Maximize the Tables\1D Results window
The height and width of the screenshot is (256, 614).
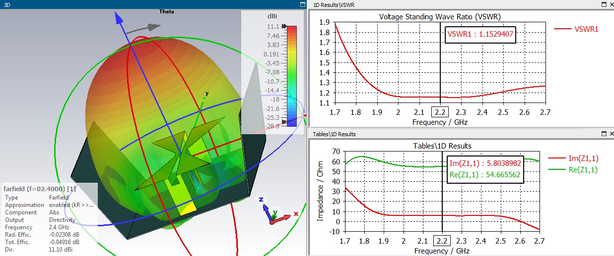604,134
